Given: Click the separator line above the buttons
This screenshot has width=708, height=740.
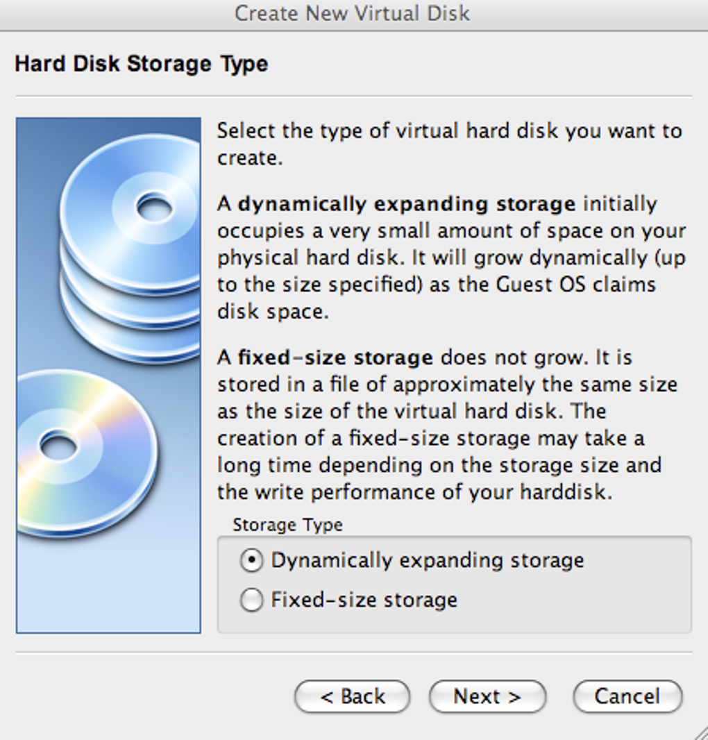Looking at the screenshot, I should [x=353, y=653].
